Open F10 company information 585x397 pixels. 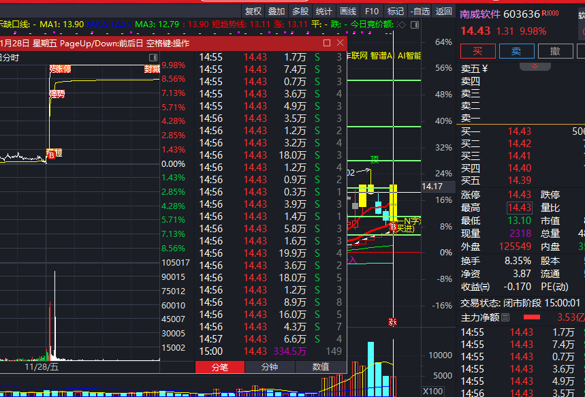[372, 12]
